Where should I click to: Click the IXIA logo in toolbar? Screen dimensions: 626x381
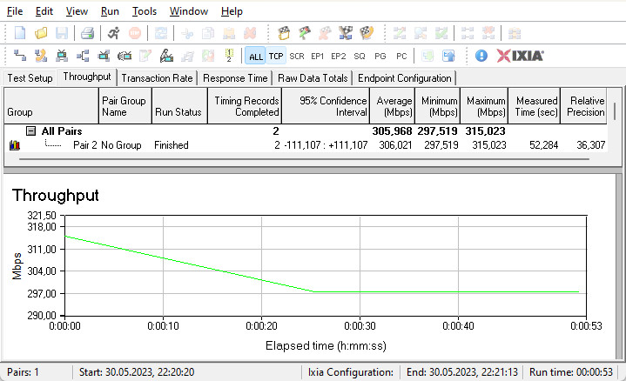520,56
